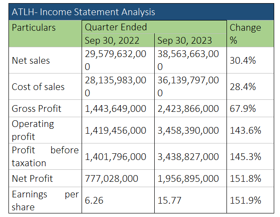Image resolution: width=280 pixels, height=217 pixels.
Task: Click the 67.9% change cell
Action: [x=243, y=109]
